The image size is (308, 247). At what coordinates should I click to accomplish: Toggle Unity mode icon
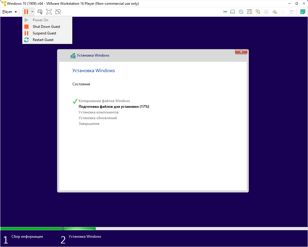pyautogui.click(x=58, y=12)
